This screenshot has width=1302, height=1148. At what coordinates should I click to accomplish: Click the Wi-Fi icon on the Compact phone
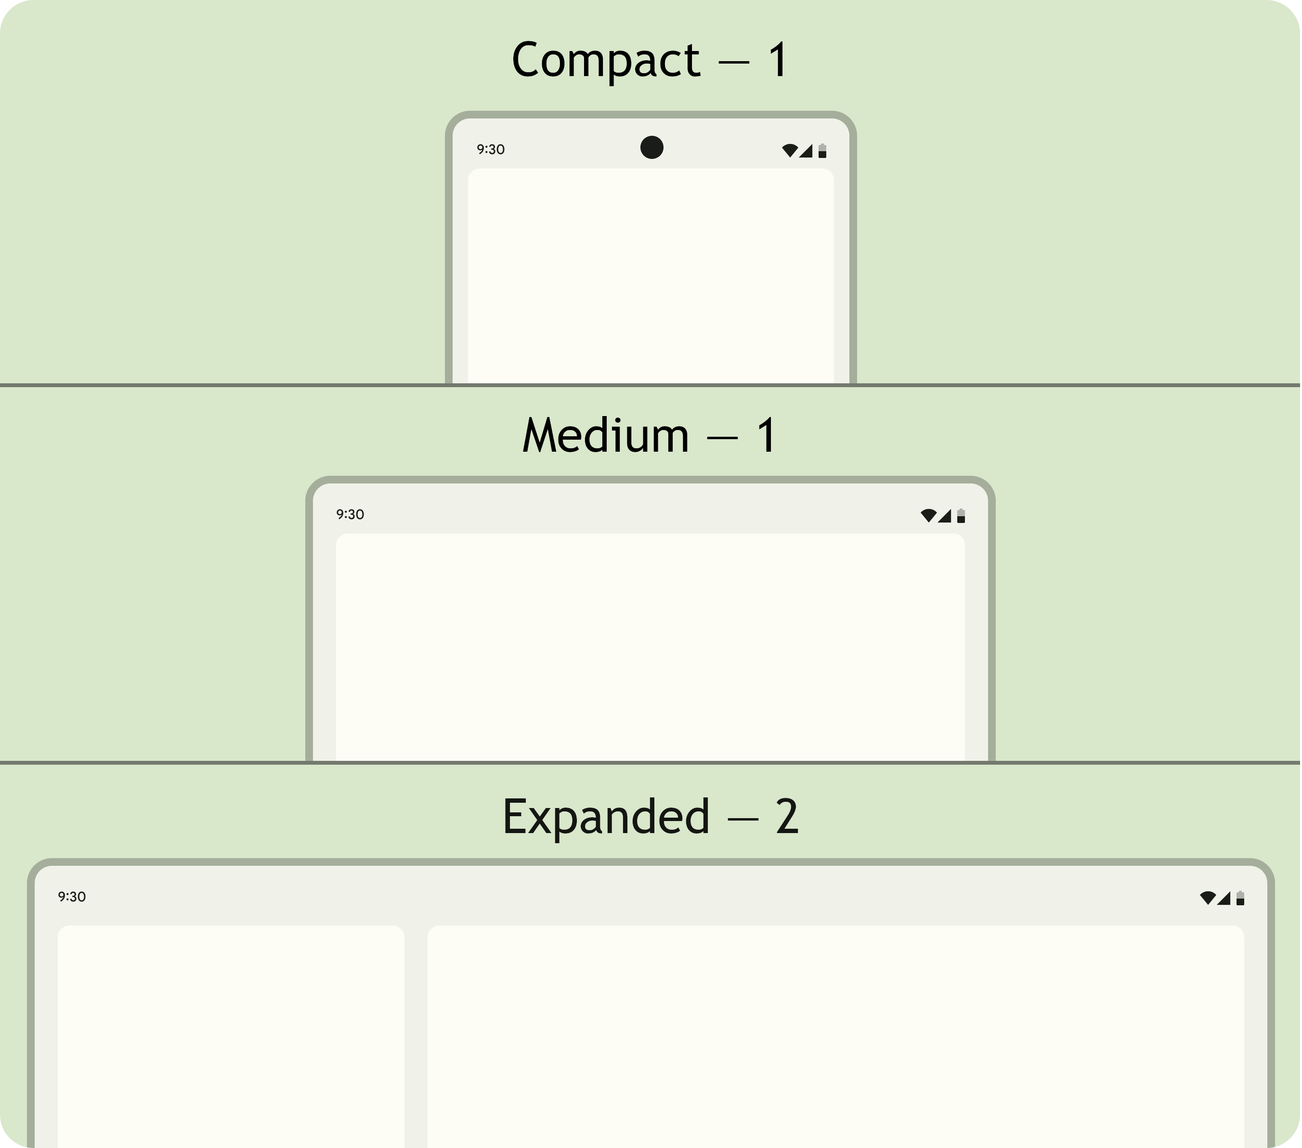click(x=790, y=150)
